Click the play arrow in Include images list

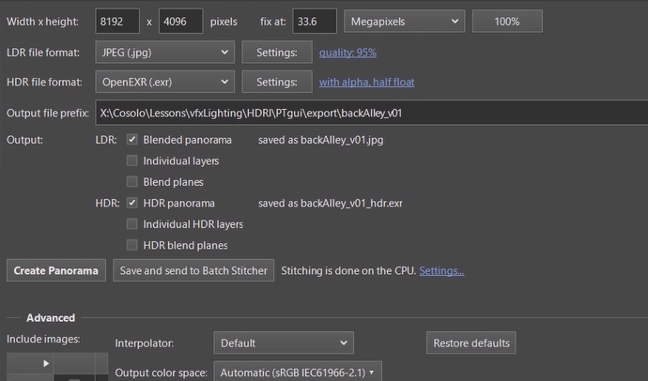point(46,363)
